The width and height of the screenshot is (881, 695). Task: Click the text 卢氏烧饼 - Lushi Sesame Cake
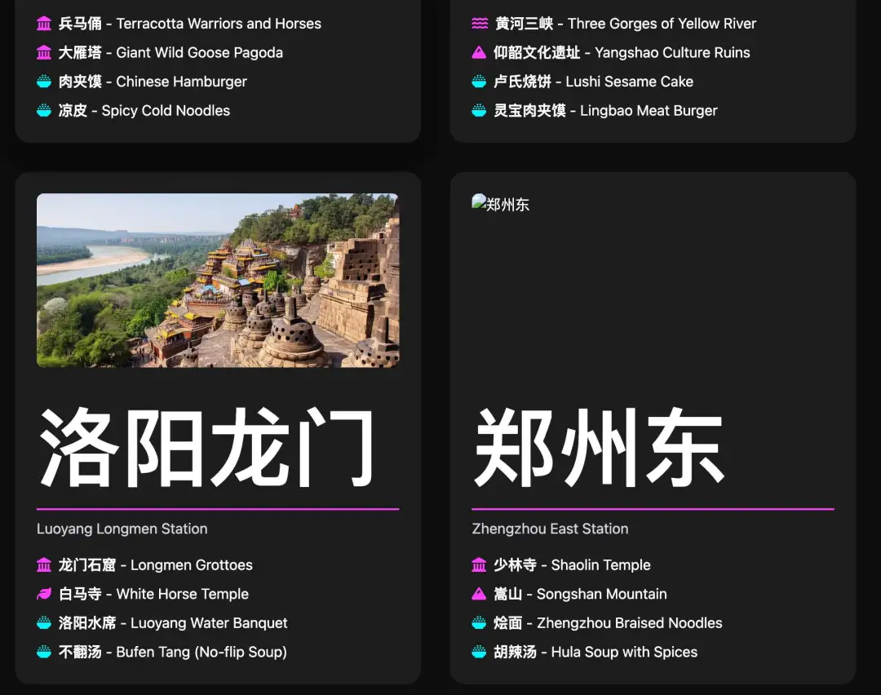594,82
